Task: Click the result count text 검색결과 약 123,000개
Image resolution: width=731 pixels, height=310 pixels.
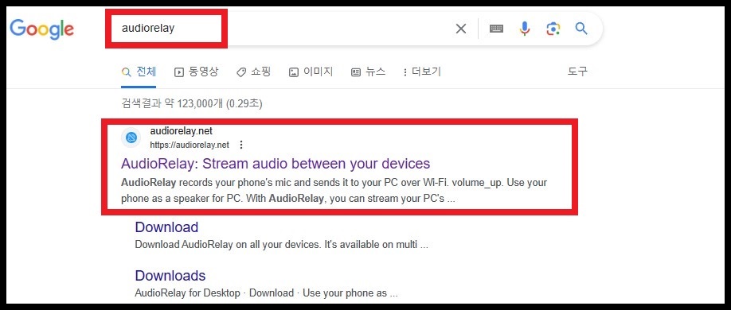Action: [192, 103]
